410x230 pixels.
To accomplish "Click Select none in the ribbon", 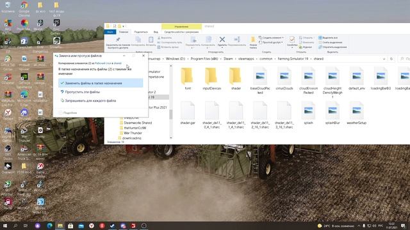I will [x=331, y=42].
